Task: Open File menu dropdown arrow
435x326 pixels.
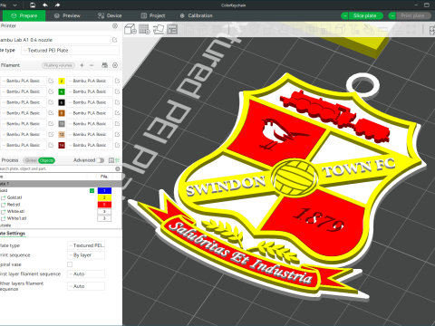Action: 14,5
